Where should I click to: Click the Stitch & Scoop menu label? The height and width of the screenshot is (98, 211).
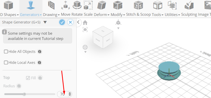pos(138,14)
